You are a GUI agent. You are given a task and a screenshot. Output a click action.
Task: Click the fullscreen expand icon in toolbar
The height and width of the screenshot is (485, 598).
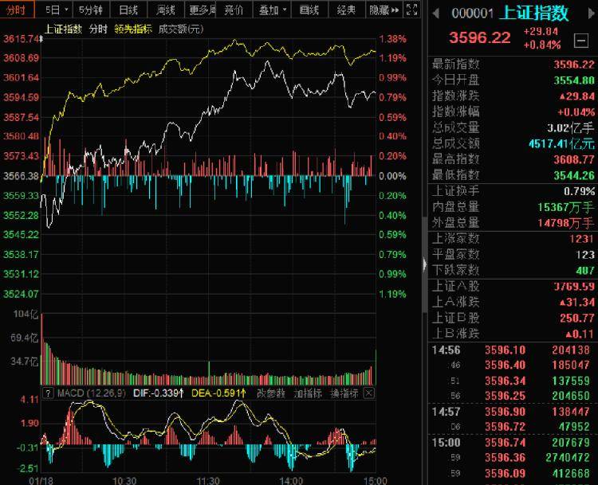[412, 10]
